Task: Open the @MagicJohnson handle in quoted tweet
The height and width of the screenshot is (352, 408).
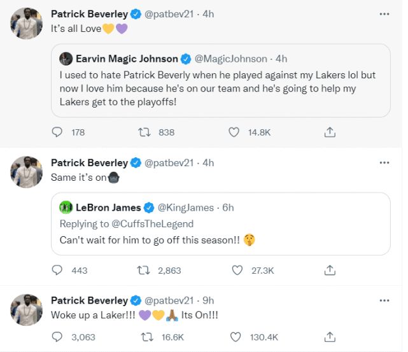Action: (233, 59)
